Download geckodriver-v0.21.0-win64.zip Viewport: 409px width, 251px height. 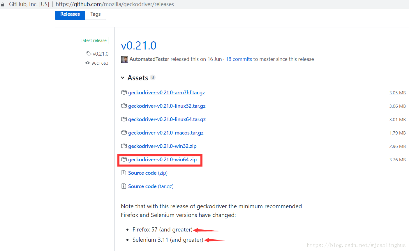(x=162, y=160)
